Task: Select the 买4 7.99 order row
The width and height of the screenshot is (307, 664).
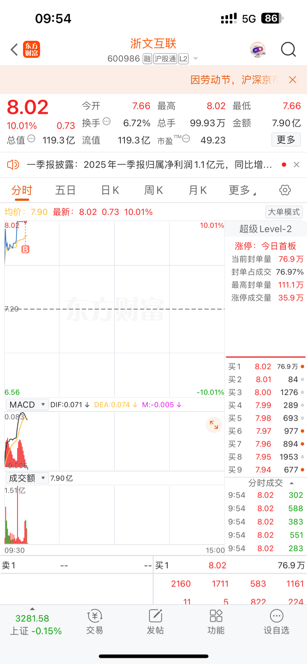Action: 266,405
